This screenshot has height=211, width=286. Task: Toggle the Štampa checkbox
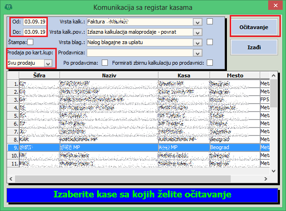tap(30, 43)
